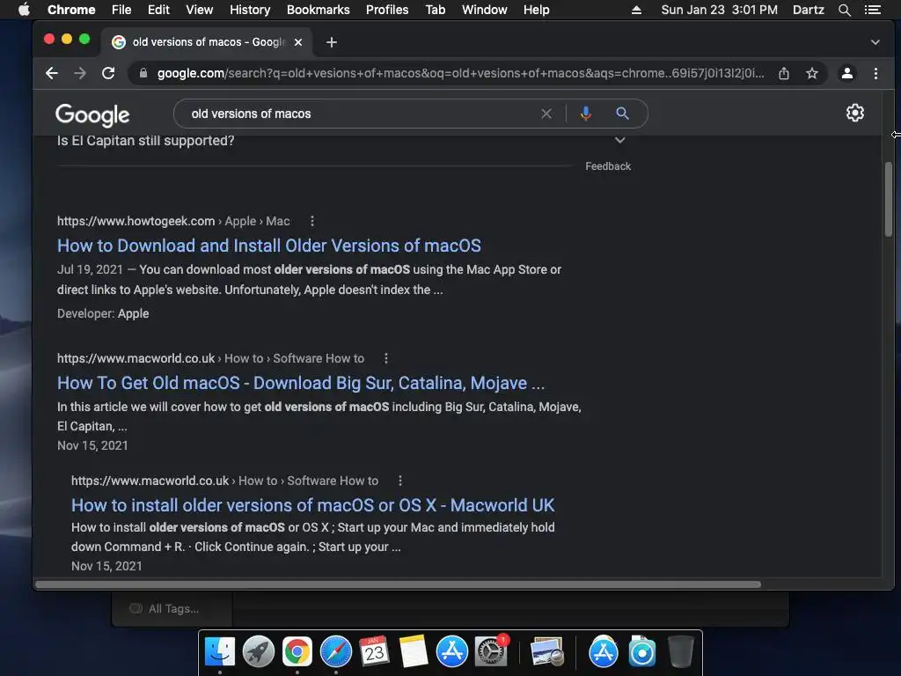Screen dimensions: 901x676
Task: Click the URL address bar
Action: tap(459, 73)
